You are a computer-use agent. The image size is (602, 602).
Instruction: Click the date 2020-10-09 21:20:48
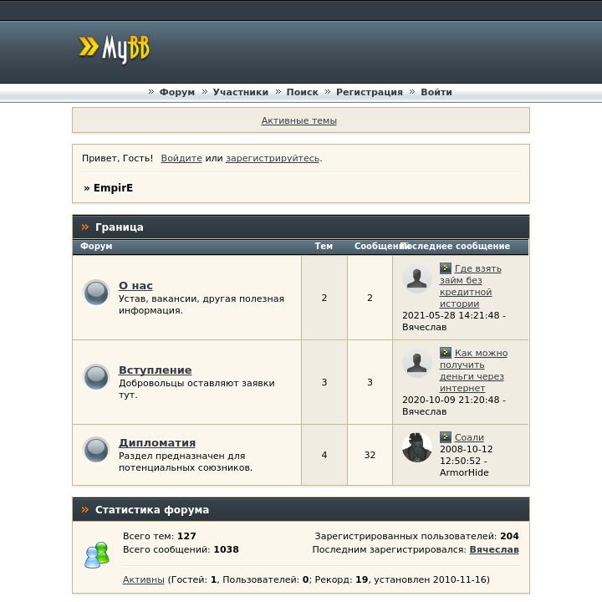click(451, 400)
